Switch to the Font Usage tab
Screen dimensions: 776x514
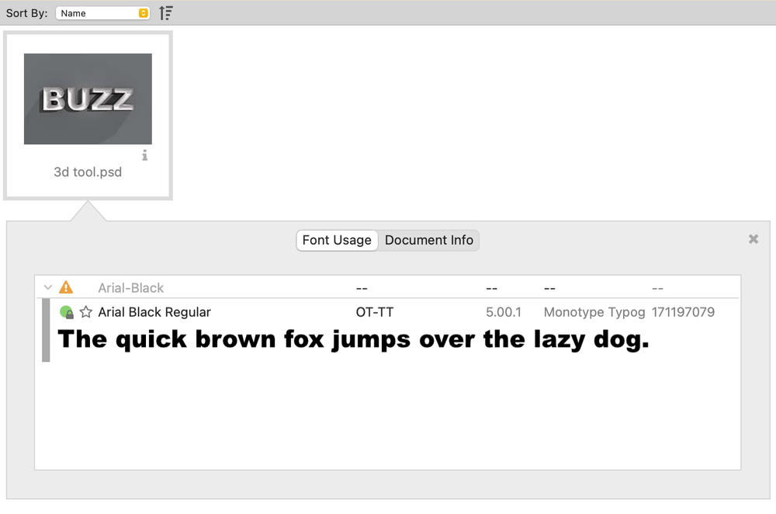point(337,240)
